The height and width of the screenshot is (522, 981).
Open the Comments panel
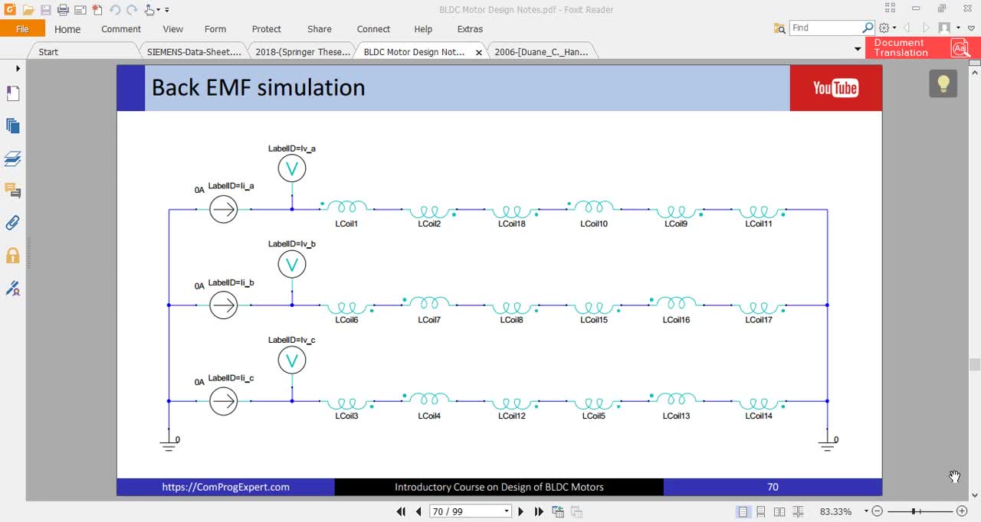click(x=12, y=191)
